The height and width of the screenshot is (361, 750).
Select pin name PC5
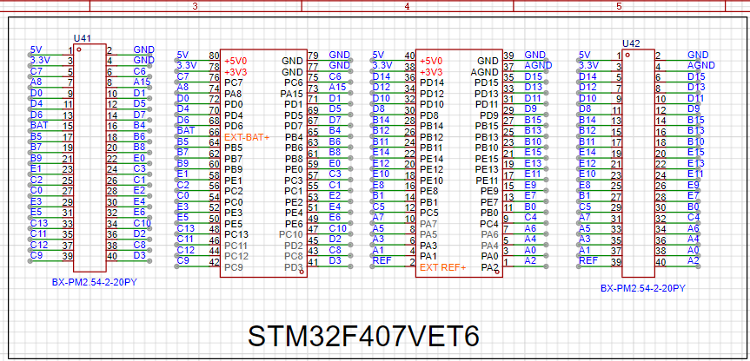[x=429, y=213]
